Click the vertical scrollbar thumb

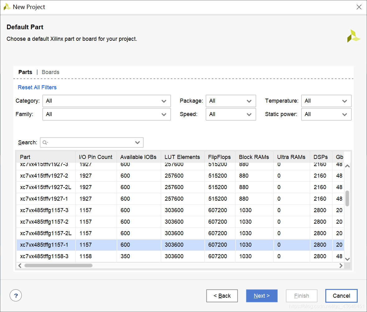pos(347,198)
